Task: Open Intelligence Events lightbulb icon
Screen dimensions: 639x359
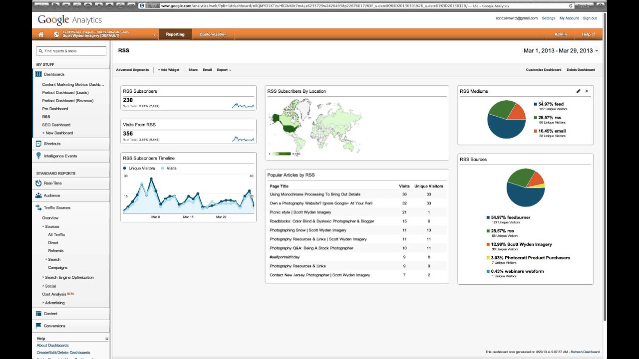Action: [38, 156]
